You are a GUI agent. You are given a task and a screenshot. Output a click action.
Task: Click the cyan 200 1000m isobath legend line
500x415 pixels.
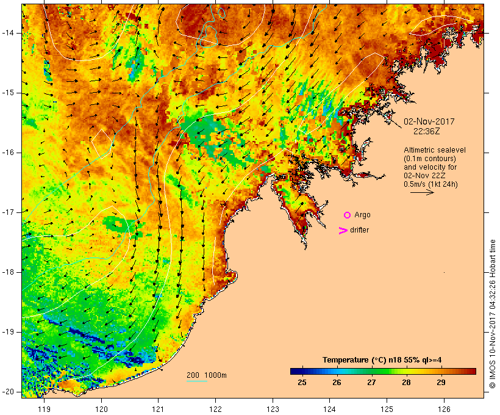[197, 381]
